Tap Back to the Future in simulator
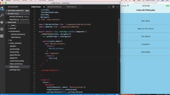This screenshot has height=95, width=170. pyautogui.click(x=145, y=29)
